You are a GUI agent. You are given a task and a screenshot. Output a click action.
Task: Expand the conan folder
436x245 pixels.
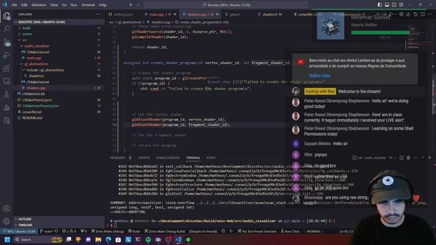pos(27,34)
